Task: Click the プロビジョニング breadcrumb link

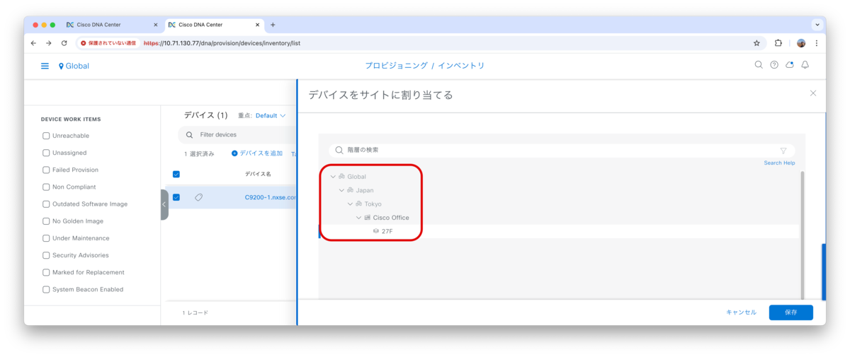Action: click(x=396, y=66)
